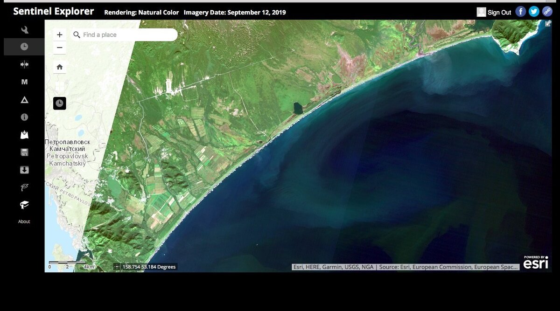This screenshot has width=560, height=311.
Task: Open the outlined graduation cap stories icon
Action: (x=24, y=187)
